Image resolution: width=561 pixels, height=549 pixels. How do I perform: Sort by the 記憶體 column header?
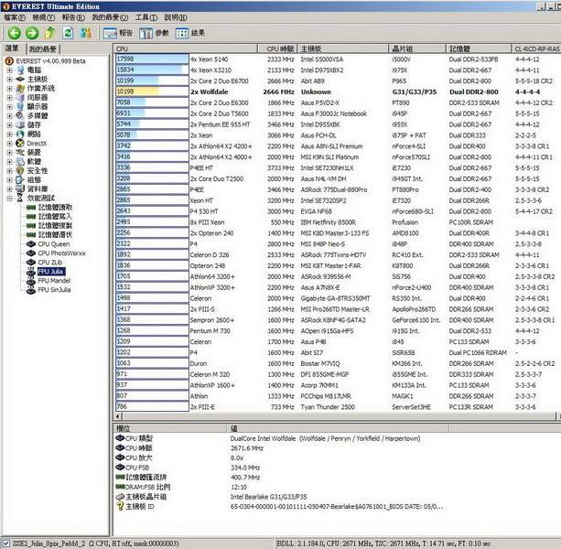pos(479,48)
